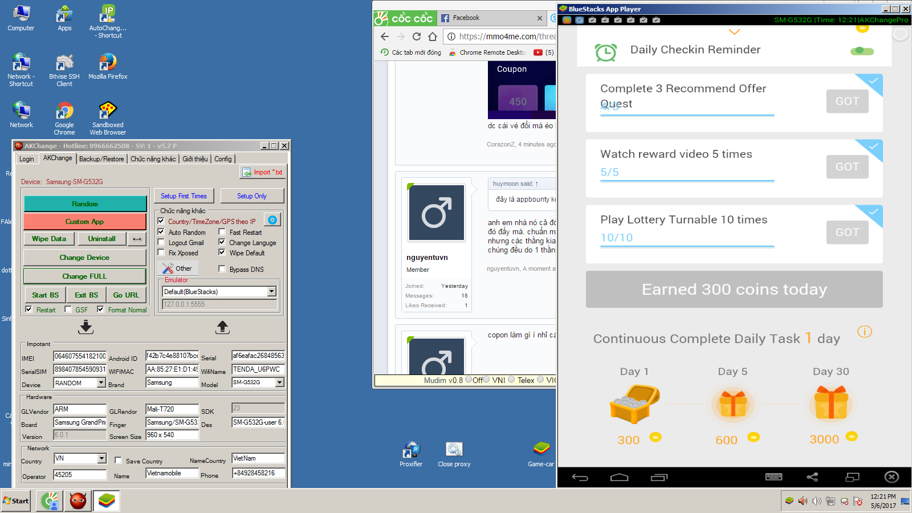Reload the page in Coc Coc browser

(x=417, y=36)
